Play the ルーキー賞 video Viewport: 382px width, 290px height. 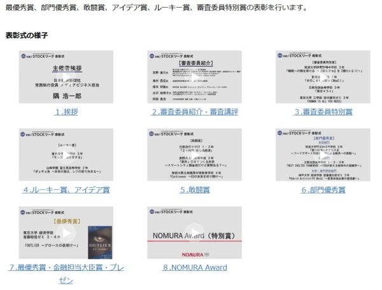click(66, 155)
